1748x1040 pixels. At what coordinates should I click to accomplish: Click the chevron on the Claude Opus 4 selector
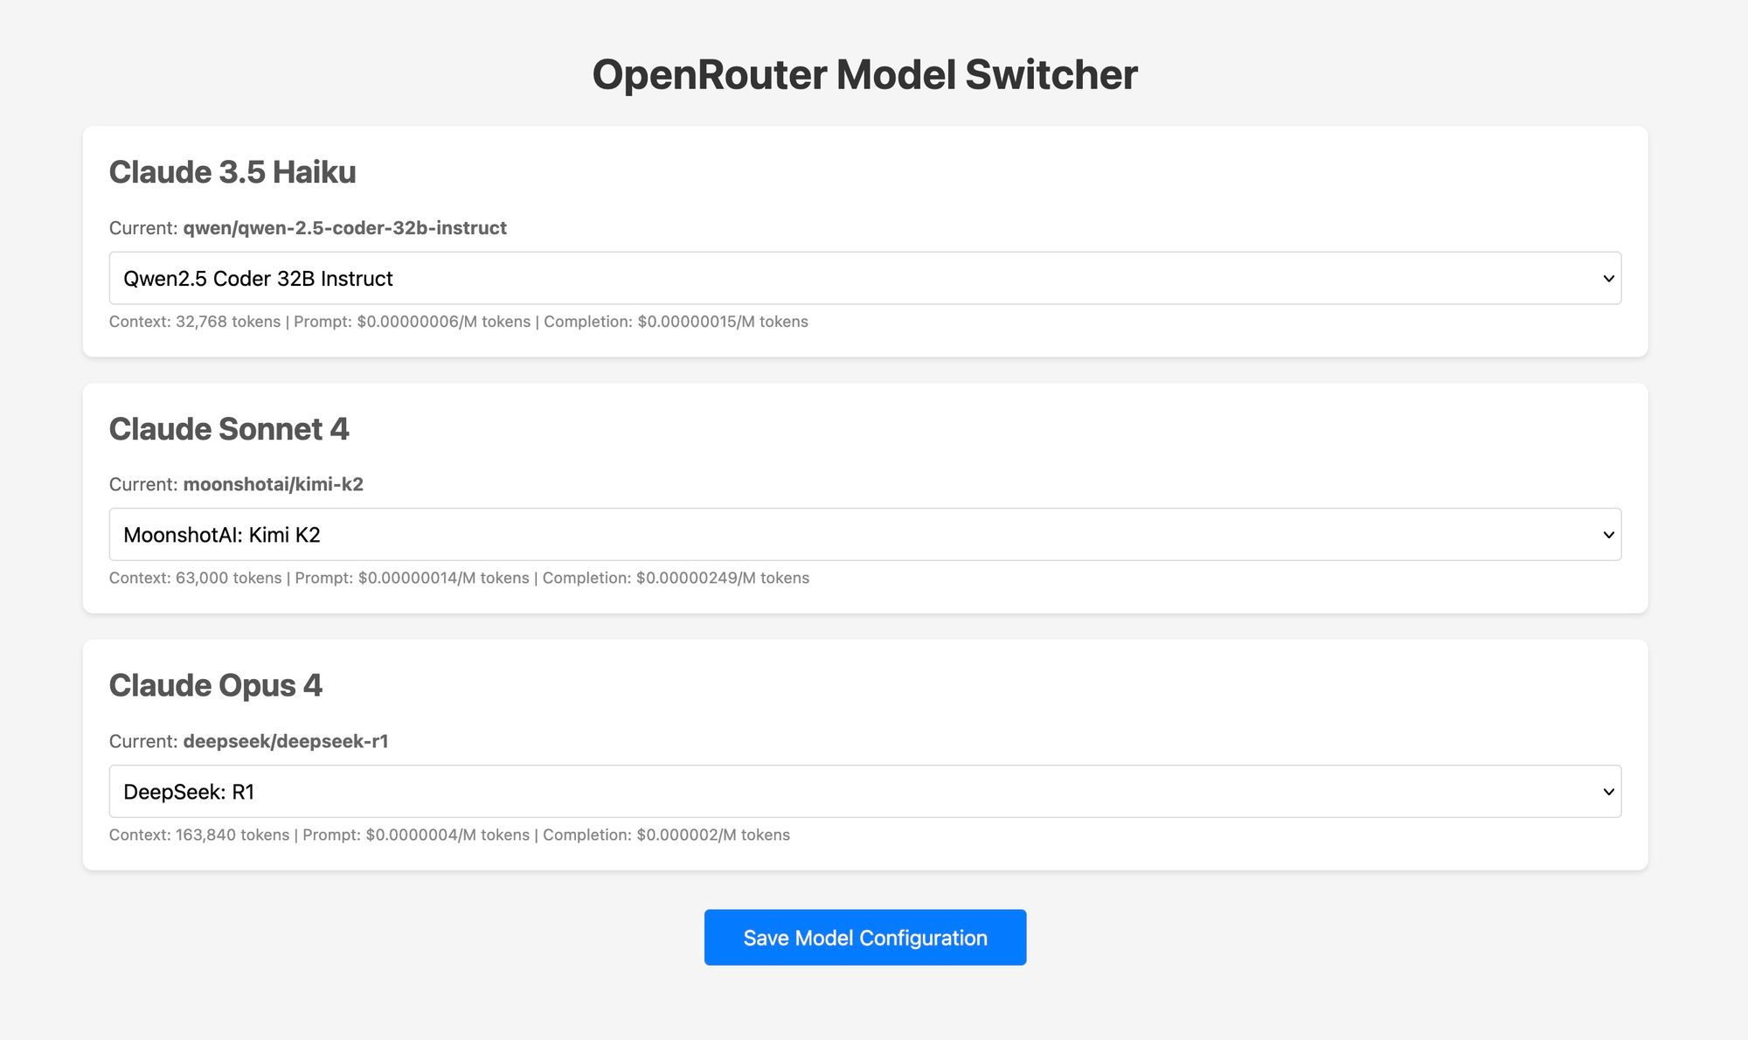tap(1609, 791)
